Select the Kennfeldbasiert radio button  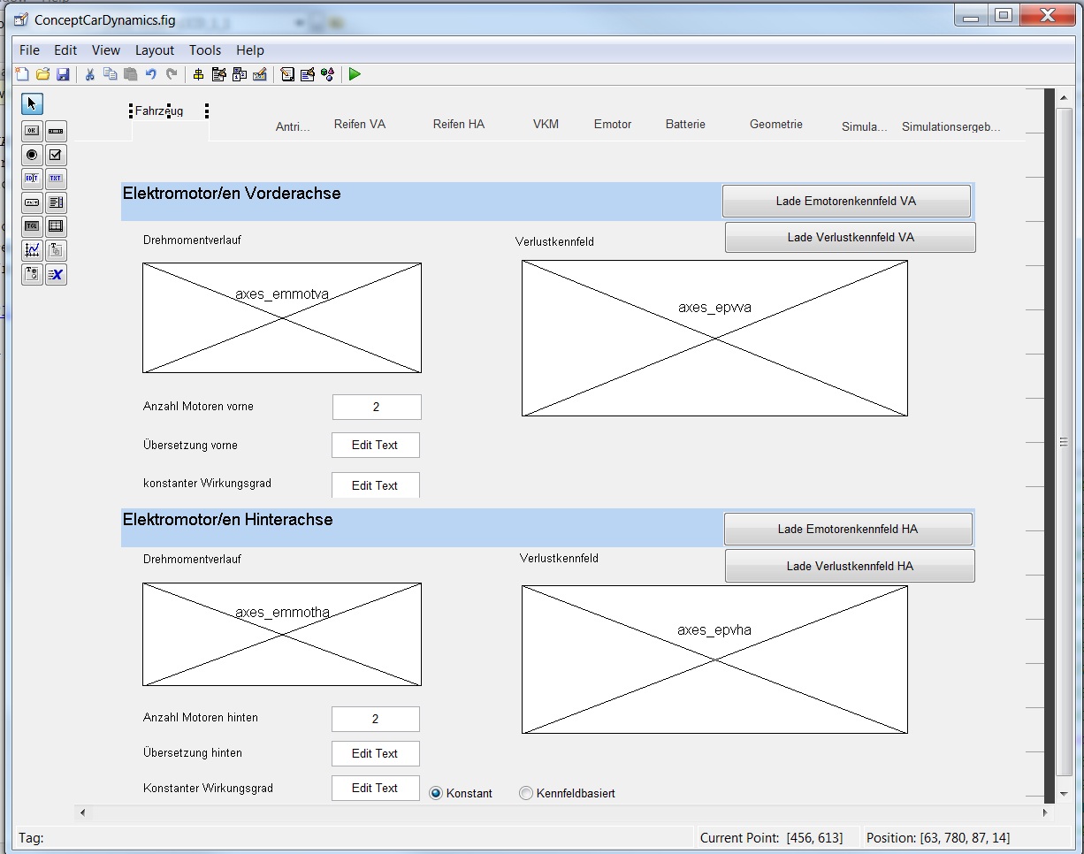coord(526,793)
